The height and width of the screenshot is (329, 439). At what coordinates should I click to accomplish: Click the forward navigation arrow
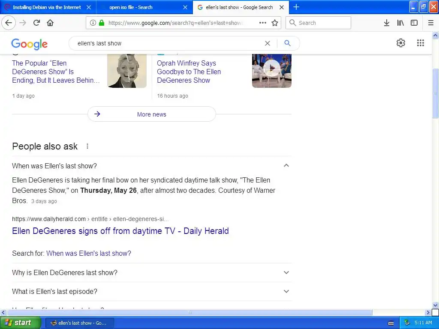click(x=23, y=23)
